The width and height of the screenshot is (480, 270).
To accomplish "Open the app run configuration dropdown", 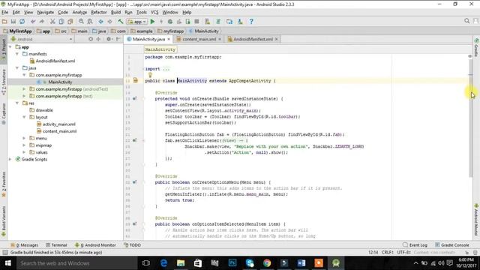I will (x=137, y=22).
